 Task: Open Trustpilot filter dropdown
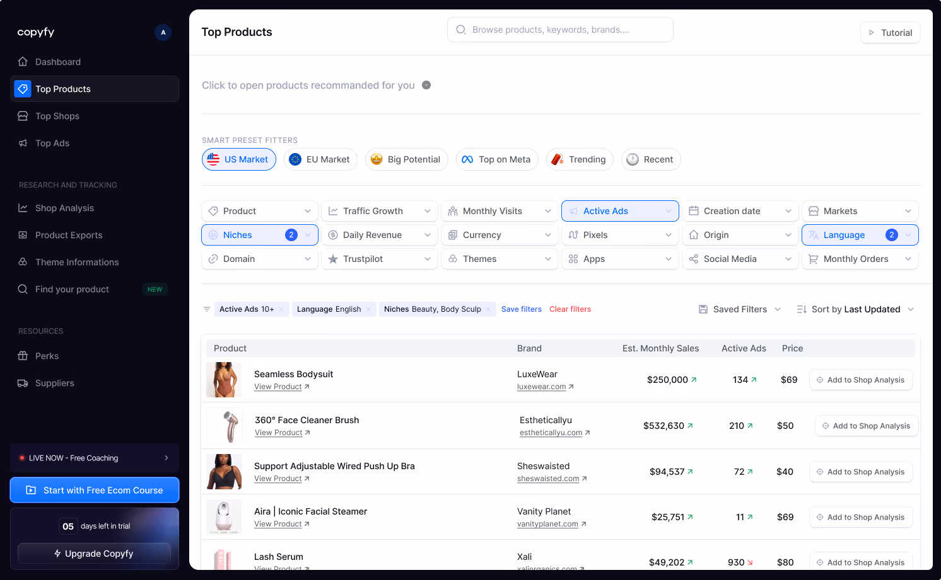click(380, 259)
